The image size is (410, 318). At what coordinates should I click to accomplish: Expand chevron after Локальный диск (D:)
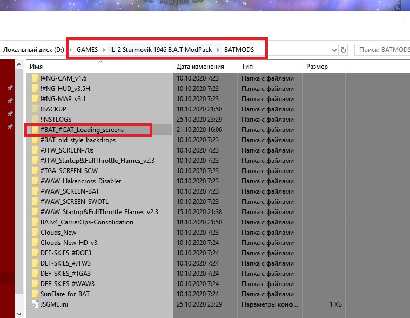pyautogui.click(x=70, y=50)
